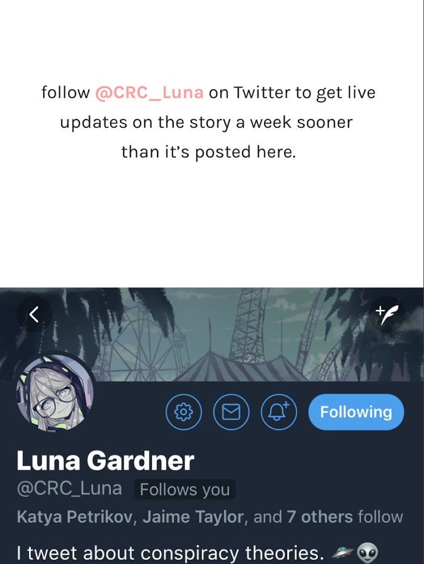Show the 7 others who follow
The image size is (424, 564).
(x=319, y=517)
